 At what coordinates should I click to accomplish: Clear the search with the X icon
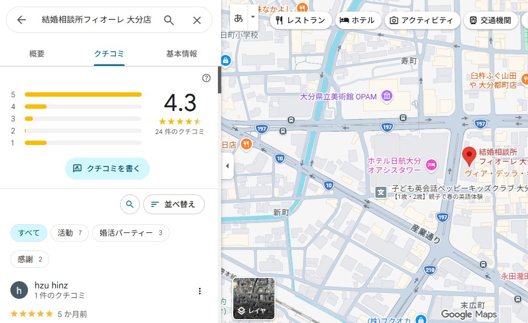(x=197, y=20)
